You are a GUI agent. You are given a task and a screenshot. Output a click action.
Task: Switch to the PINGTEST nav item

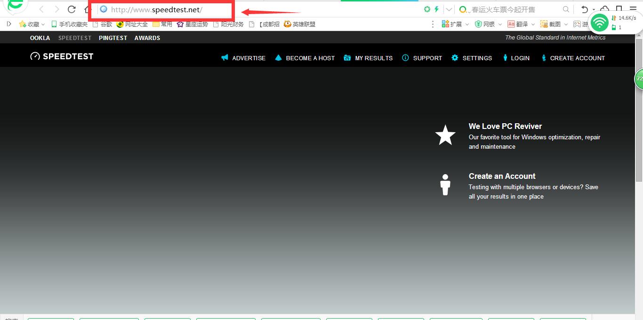[x=113, y=38]
